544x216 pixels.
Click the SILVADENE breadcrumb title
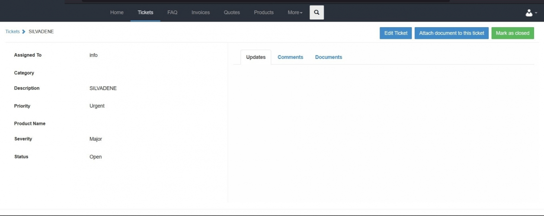click(41, 32)
